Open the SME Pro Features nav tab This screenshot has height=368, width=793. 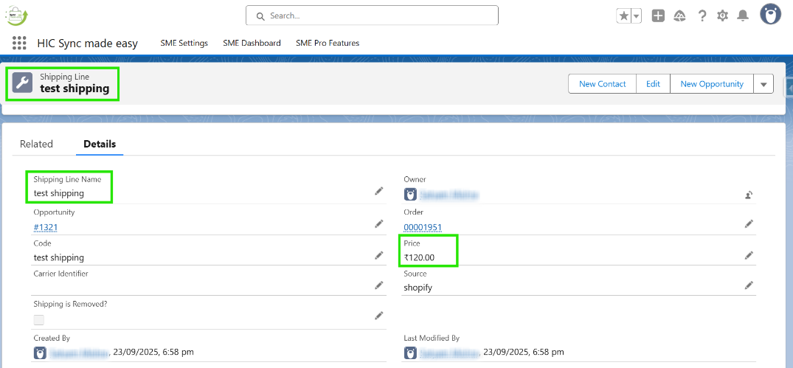pos(328,43)
